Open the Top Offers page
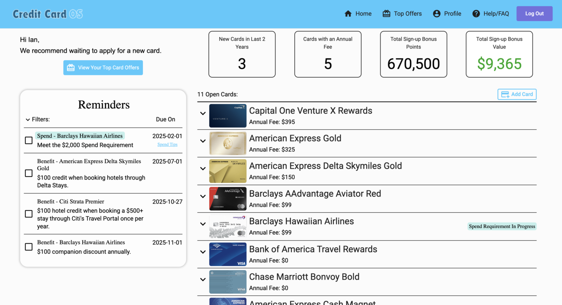Image resolution: width=562 pixels, height=305 pixels. 402,14
